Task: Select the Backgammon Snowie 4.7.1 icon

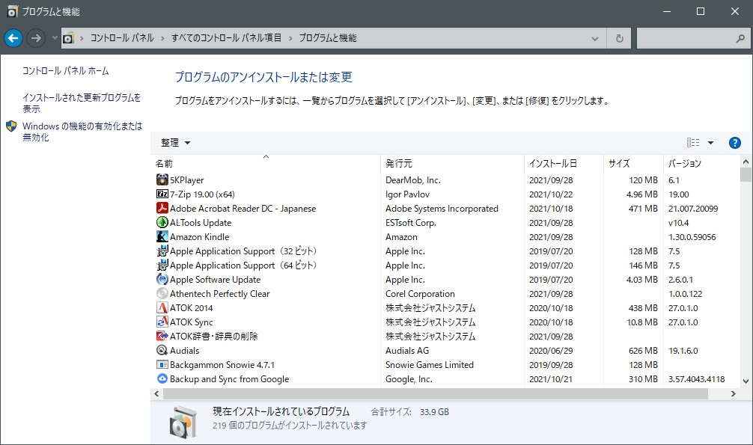Action: point(162,364)
